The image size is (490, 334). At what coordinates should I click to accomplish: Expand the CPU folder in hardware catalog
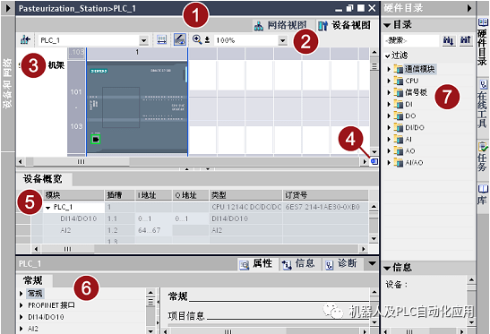click(x=389, y=81)
